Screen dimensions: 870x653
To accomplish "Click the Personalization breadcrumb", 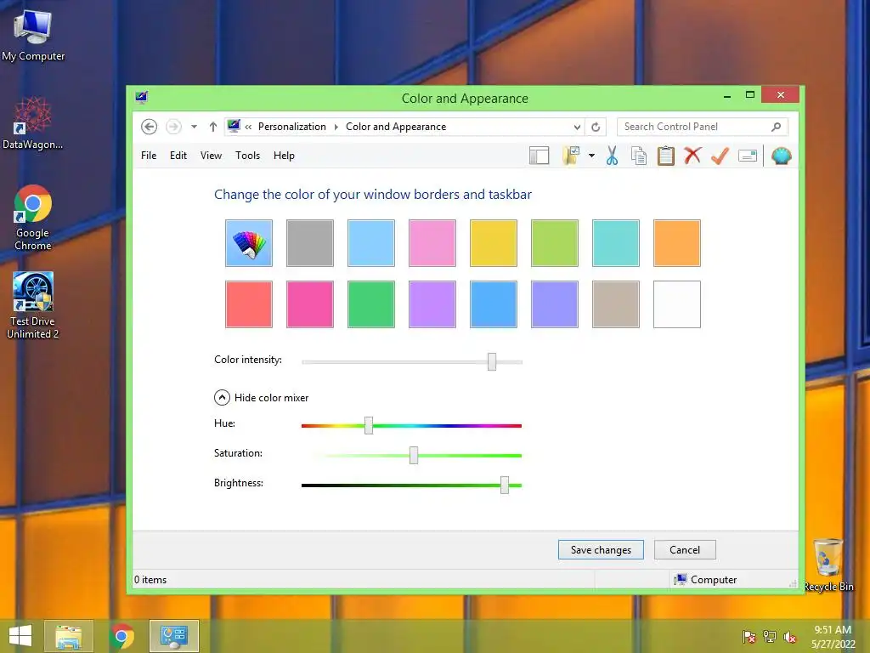I will (x=292, y=127).
